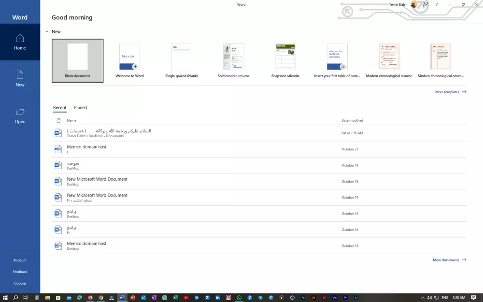Image resolution: width=483 pixels, height=302 pixels.
Task: Open the Welcome to Word template
Action: (x=129, y=60)
